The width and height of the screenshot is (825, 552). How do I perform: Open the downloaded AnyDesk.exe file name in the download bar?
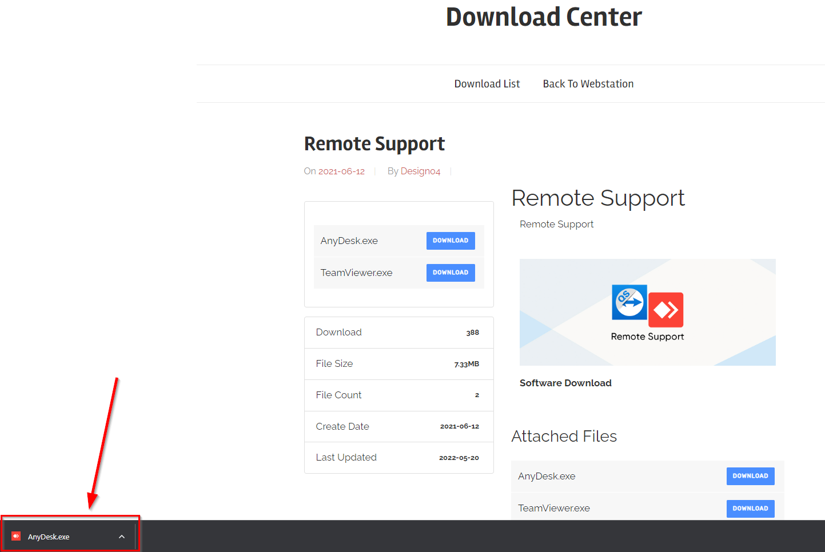(x=49, y=537)
